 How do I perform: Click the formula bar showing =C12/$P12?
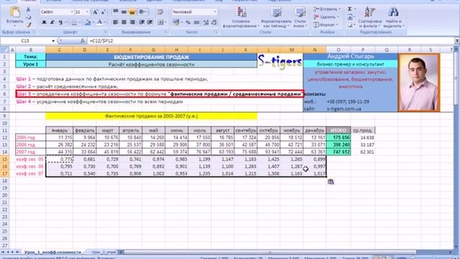pos(270,41)
